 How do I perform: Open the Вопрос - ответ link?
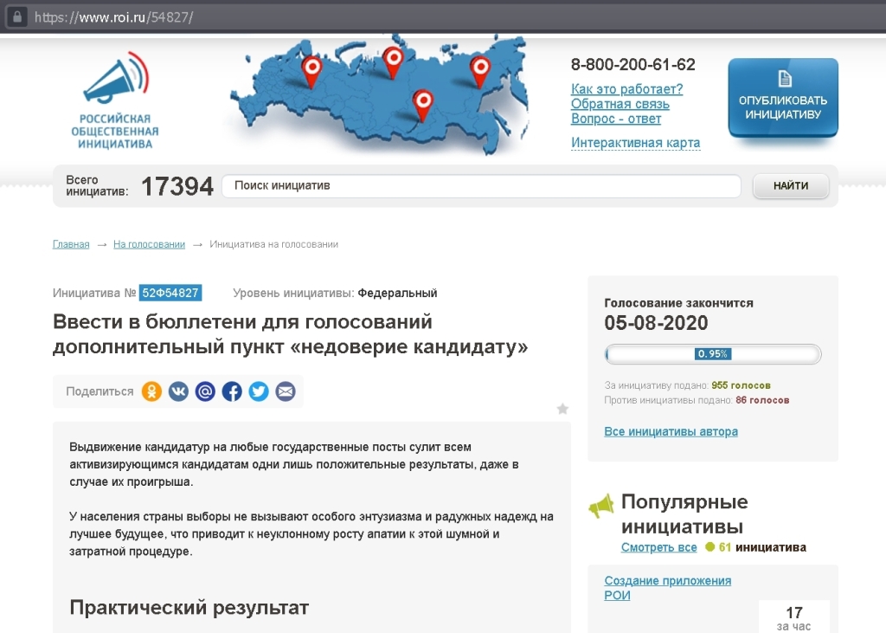pyautogui.click(x=615, y=119)
